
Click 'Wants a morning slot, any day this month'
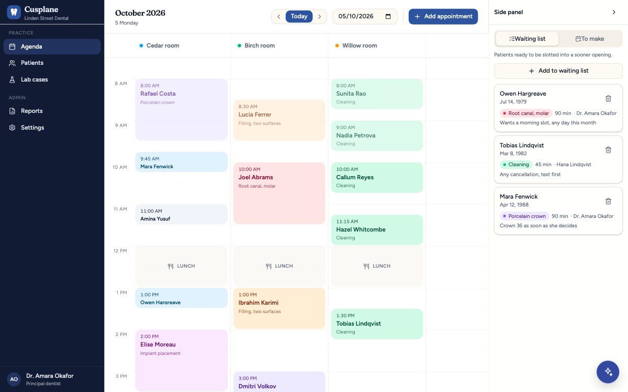pyautogui.click(x=548, y=123)
